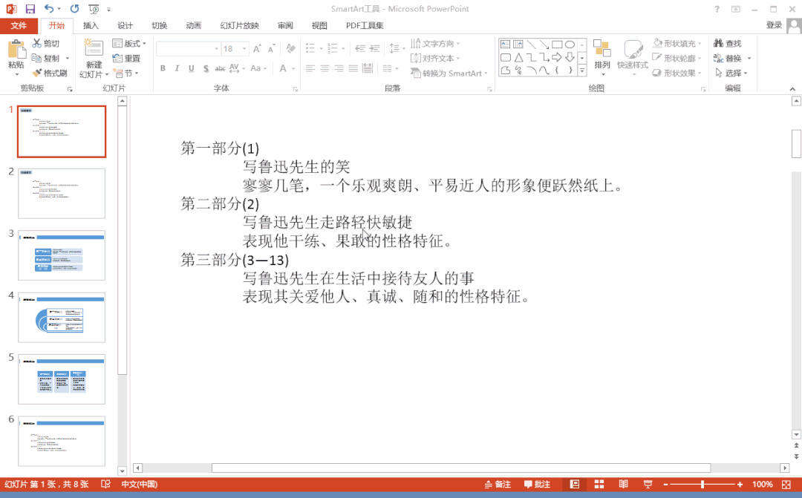Screen dimensions: 802x498
Task: Open 节 section dropdown
Action: pos(125,73)
